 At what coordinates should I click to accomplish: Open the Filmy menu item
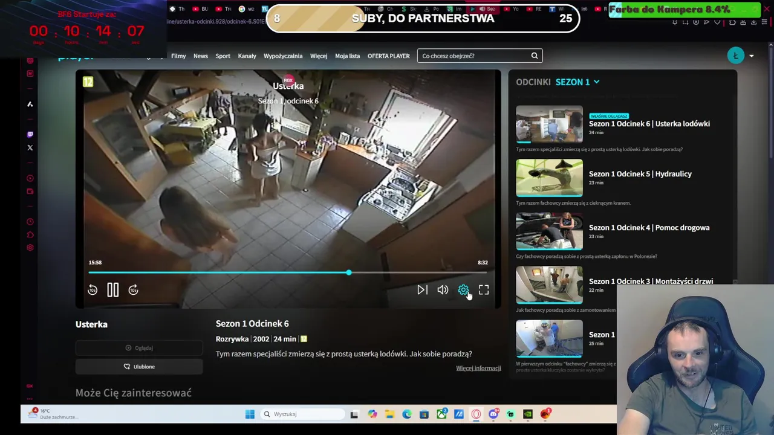click(x=178, y=56)
